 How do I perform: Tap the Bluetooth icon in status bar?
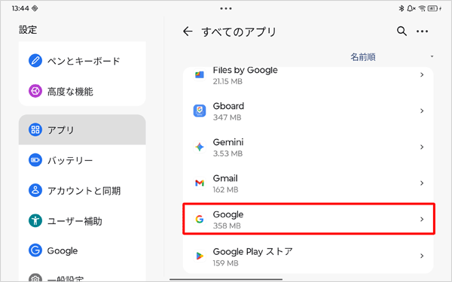point(402,8)
